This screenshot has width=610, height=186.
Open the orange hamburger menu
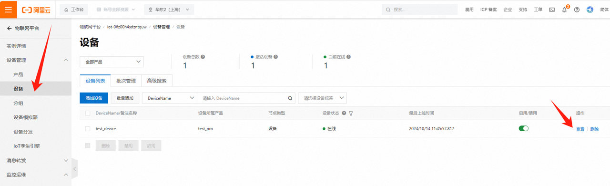coord(9,10)
